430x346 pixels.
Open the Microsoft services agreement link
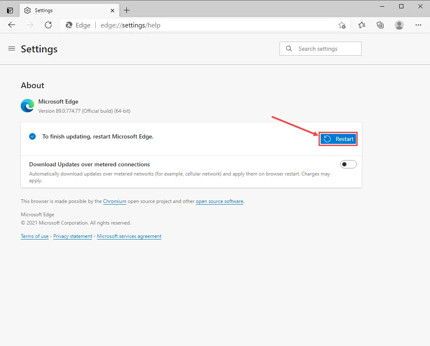point(129,236)
